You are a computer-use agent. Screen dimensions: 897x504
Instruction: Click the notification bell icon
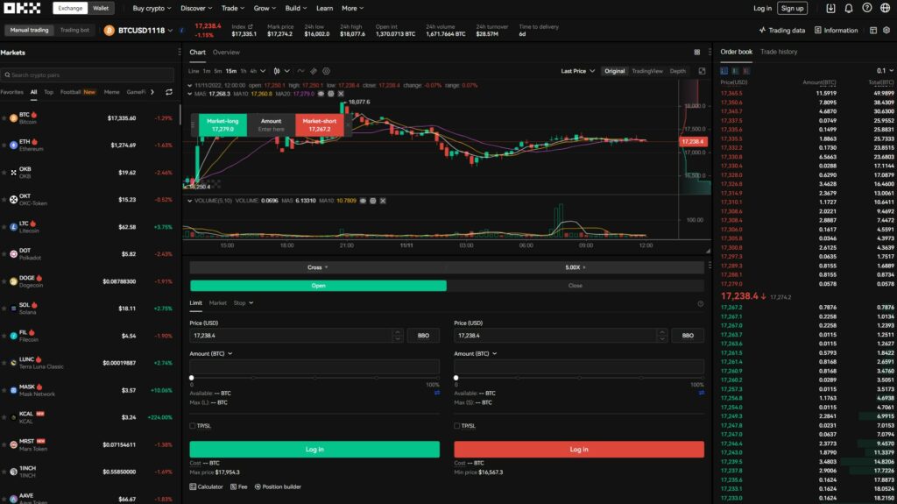[x=848, y=9]
